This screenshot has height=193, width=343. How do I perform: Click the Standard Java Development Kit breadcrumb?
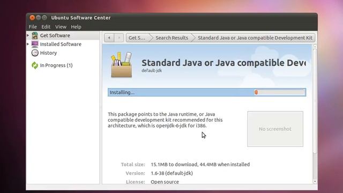[255, 38]
